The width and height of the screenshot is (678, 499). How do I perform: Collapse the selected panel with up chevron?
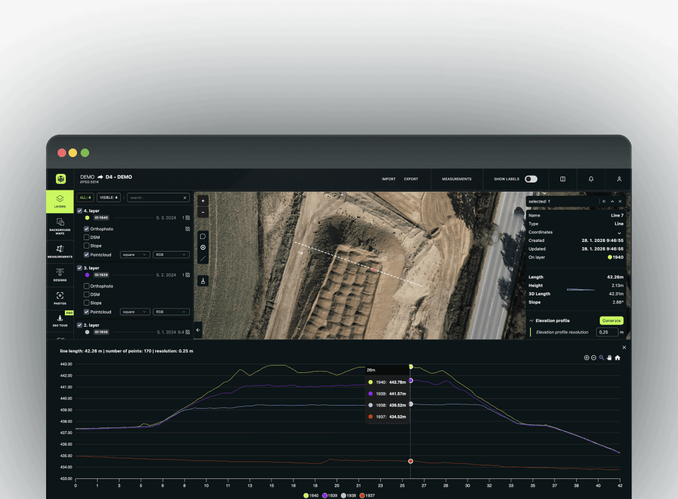pos(613,201)
